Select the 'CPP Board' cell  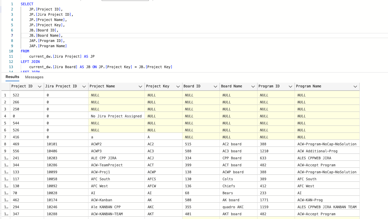(x=239, y=158)
